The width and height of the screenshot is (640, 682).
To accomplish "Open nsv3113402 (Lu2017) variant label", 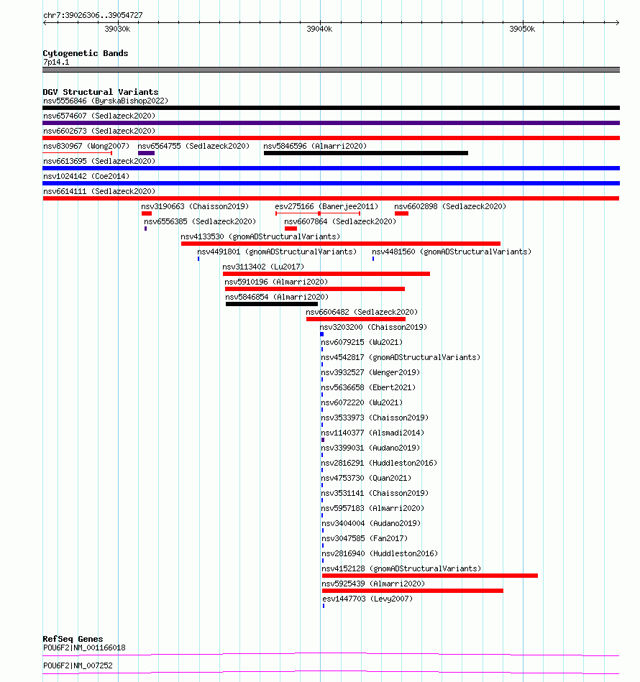I will click(263, 267).
